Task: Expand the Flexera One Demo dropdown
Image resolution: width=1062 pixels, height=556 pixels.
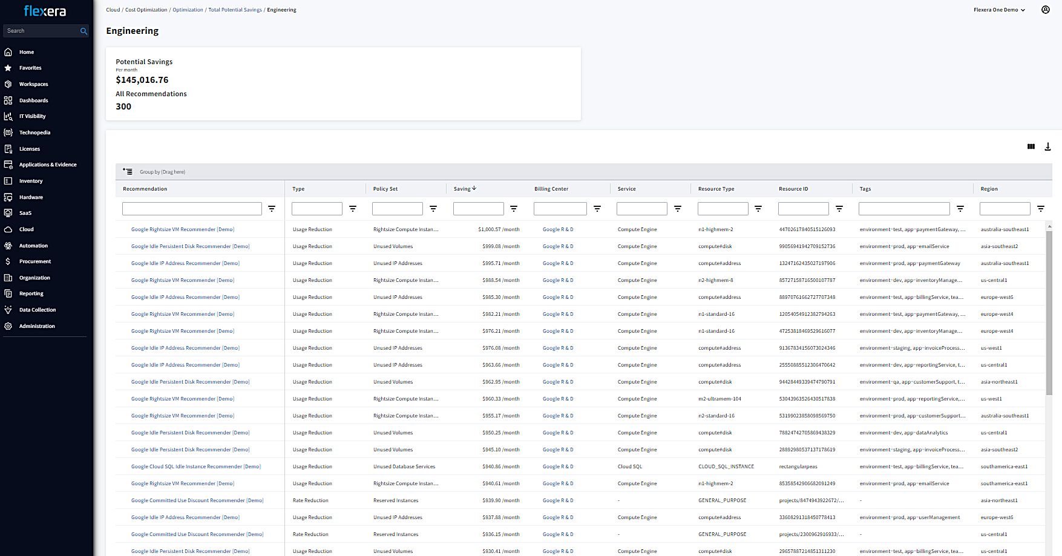Action: (x=999, y=10)
